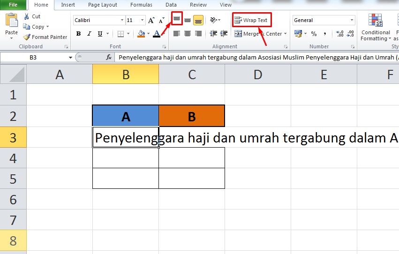Viewport: 399px width, 254px height.
Task: Switch to the View tab
Action: (226, 5)
